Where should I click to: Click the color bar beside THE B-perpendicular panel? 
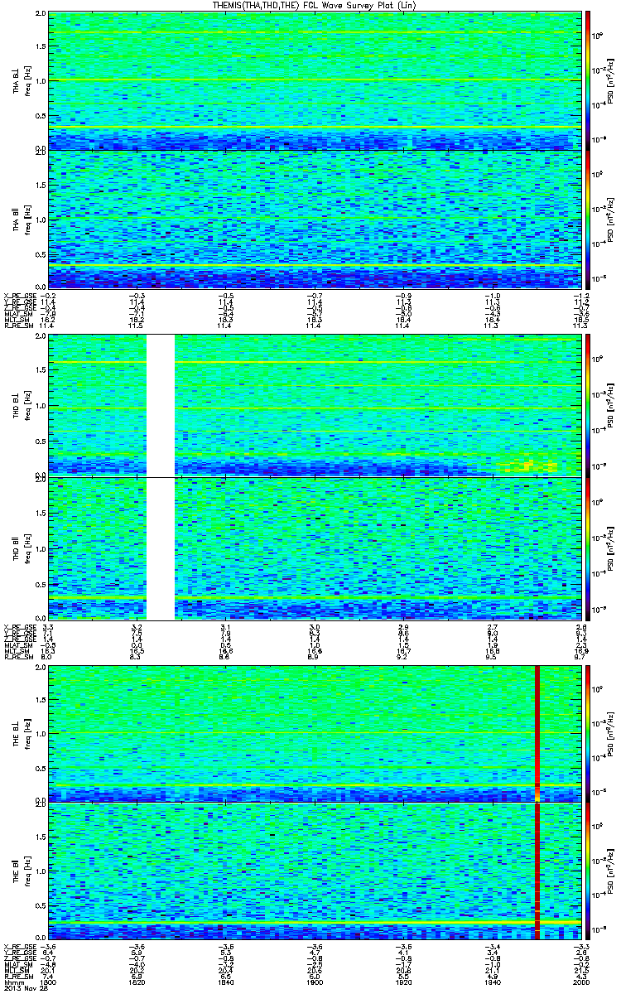coord(589,733)
